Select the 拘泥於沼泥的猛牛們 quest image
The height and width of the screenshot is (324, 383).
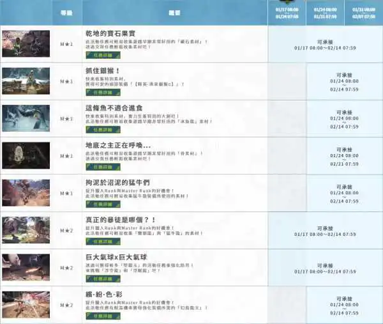pyautogui.click(x=26, y=193)
